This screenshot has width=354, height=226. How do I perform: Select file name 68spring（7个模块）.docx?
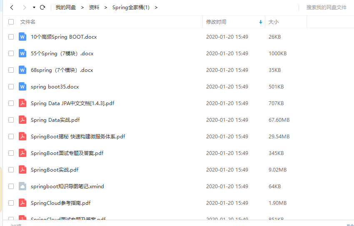(x=62, y=70)
